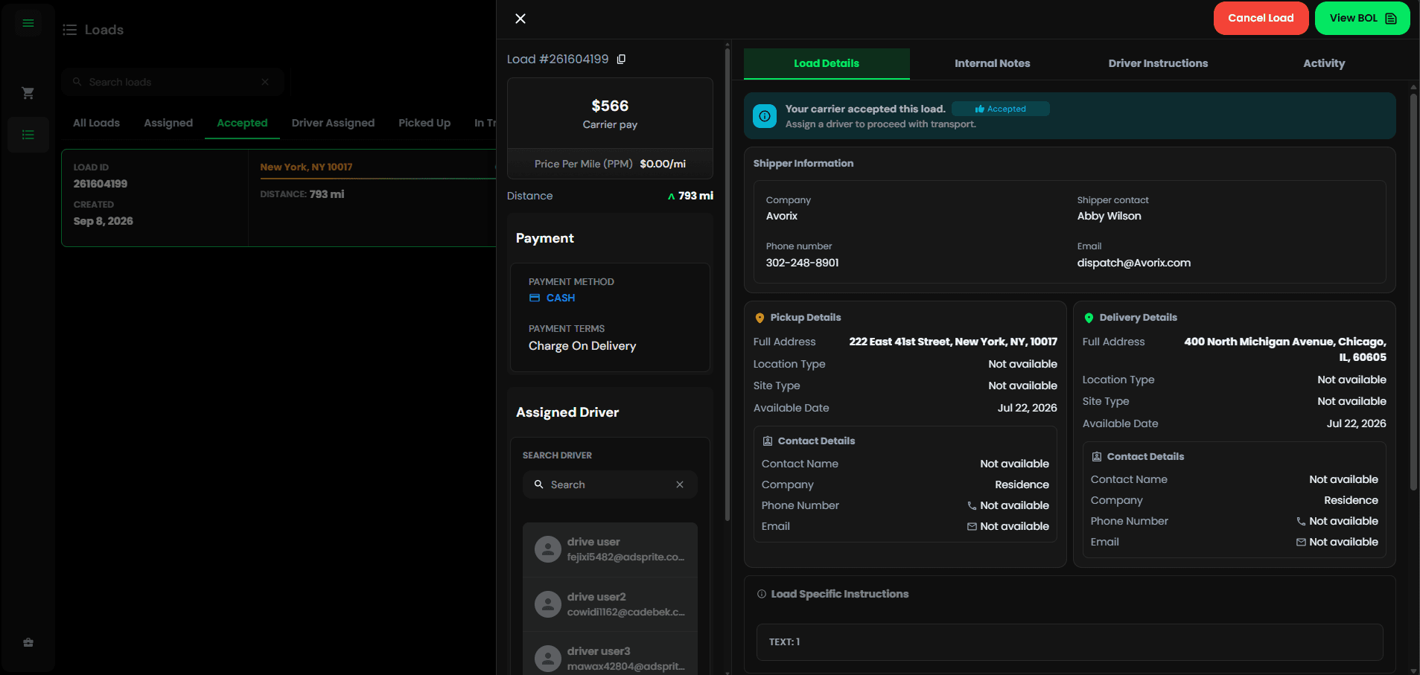This screenshot has width=1420, height=675.
Task: Open load card 261604199
Action: click(x=278, y=198)
